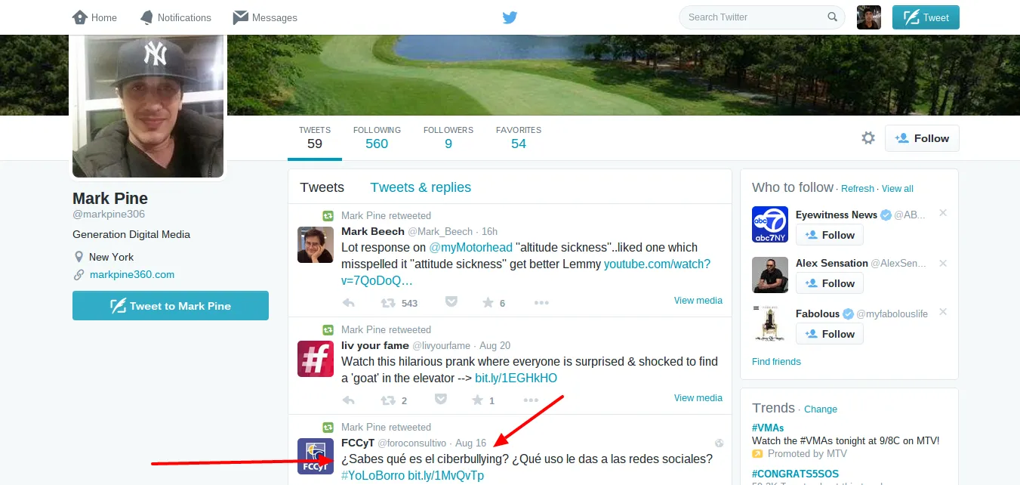Click the globe icon on FCCyT tweet

(x=720, y=443)
